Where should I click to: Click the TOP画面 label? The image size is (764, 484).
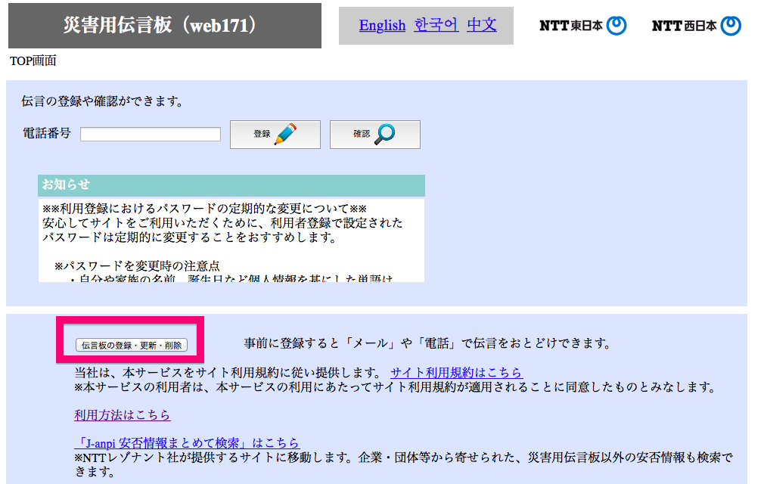point(33,60)
